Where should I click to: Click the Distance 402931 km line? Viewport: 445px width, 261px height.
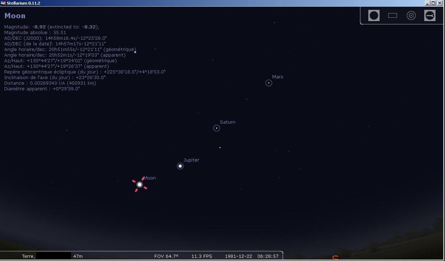(x=50, y=83)
